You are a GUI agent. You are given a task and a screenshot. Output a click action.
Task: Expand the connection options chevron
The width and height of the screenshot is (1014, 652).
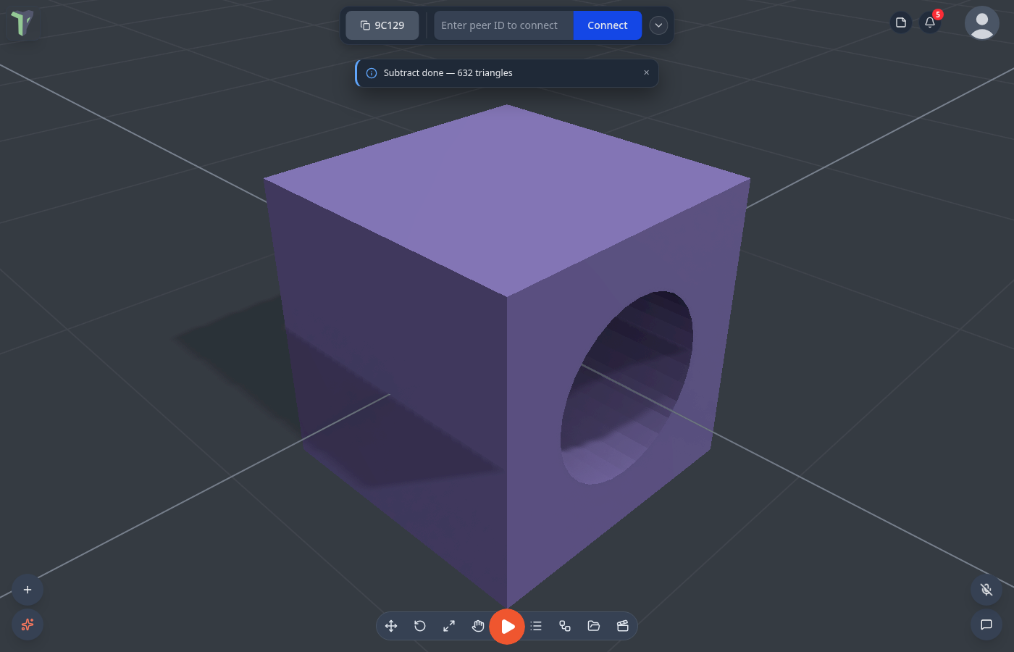point(658,25)
